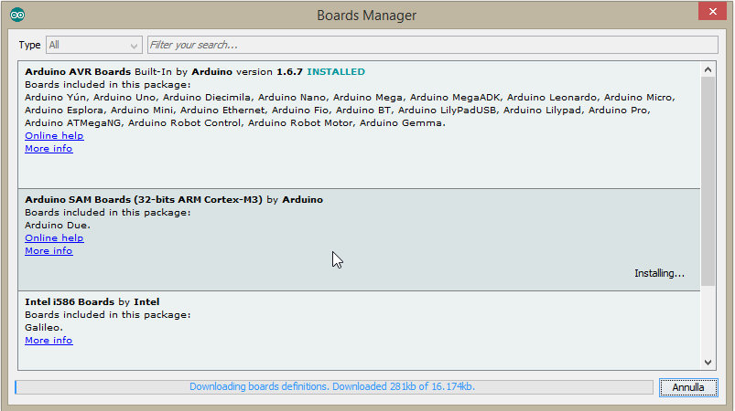Click the scrollbar track below the thumb
This screenshot has width=735, height=411.
(708, 321)
